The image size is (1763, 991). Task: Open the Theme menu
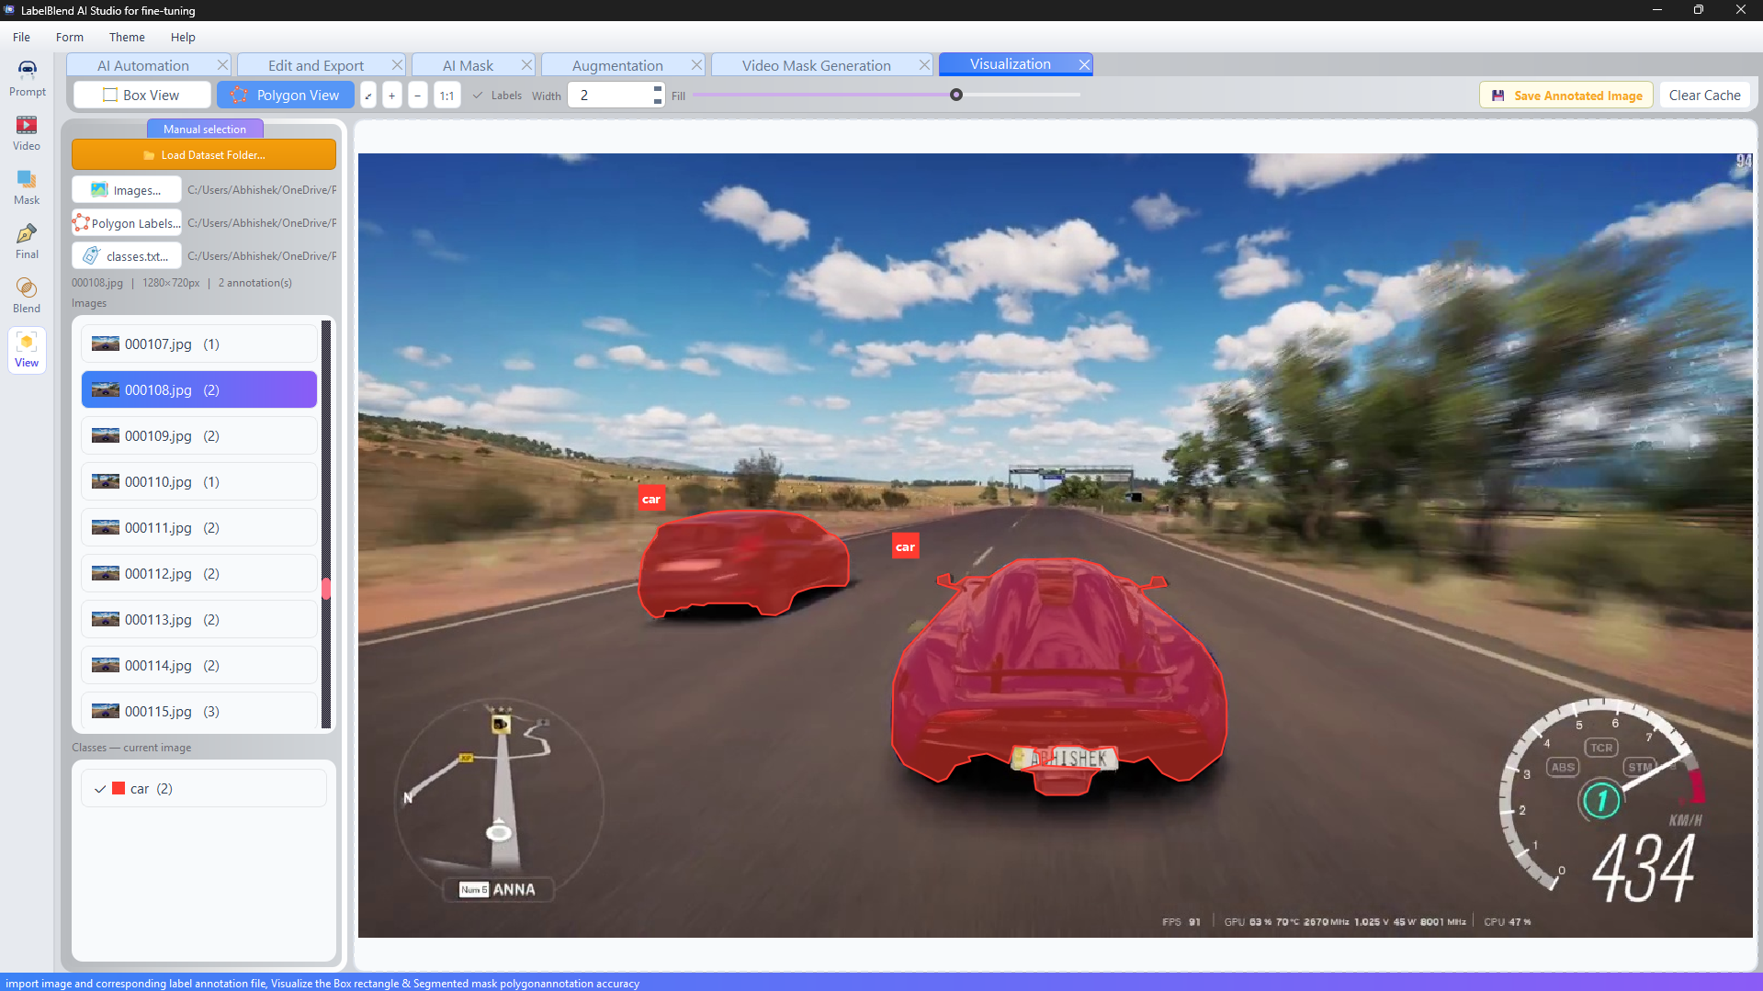(127, 38)
